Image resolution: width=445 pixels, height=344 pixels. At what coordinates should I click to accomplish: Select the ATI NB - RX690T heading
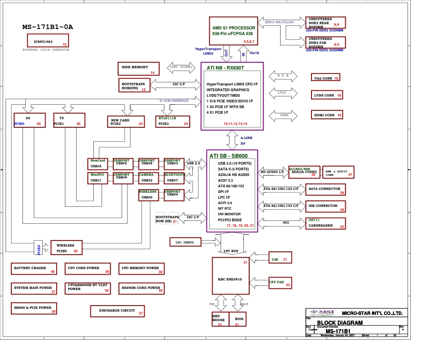[x=226, y=68]
